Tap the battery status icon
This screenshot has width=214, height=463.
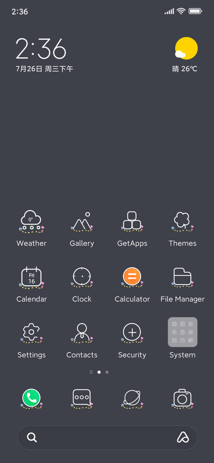pos(195,11)
